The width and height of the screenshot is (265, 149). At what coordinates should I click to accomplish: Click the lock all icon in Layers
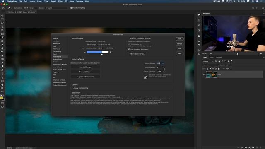[x=219, y=69]
